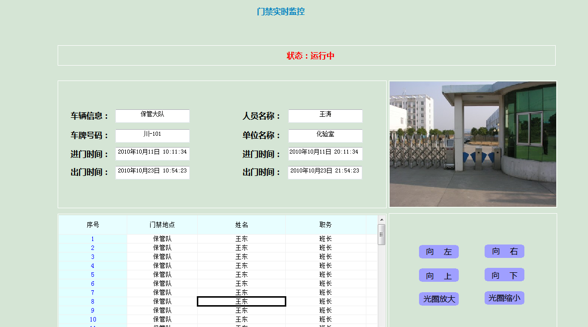Click the 班长 cell in row 3

point(326,257)
